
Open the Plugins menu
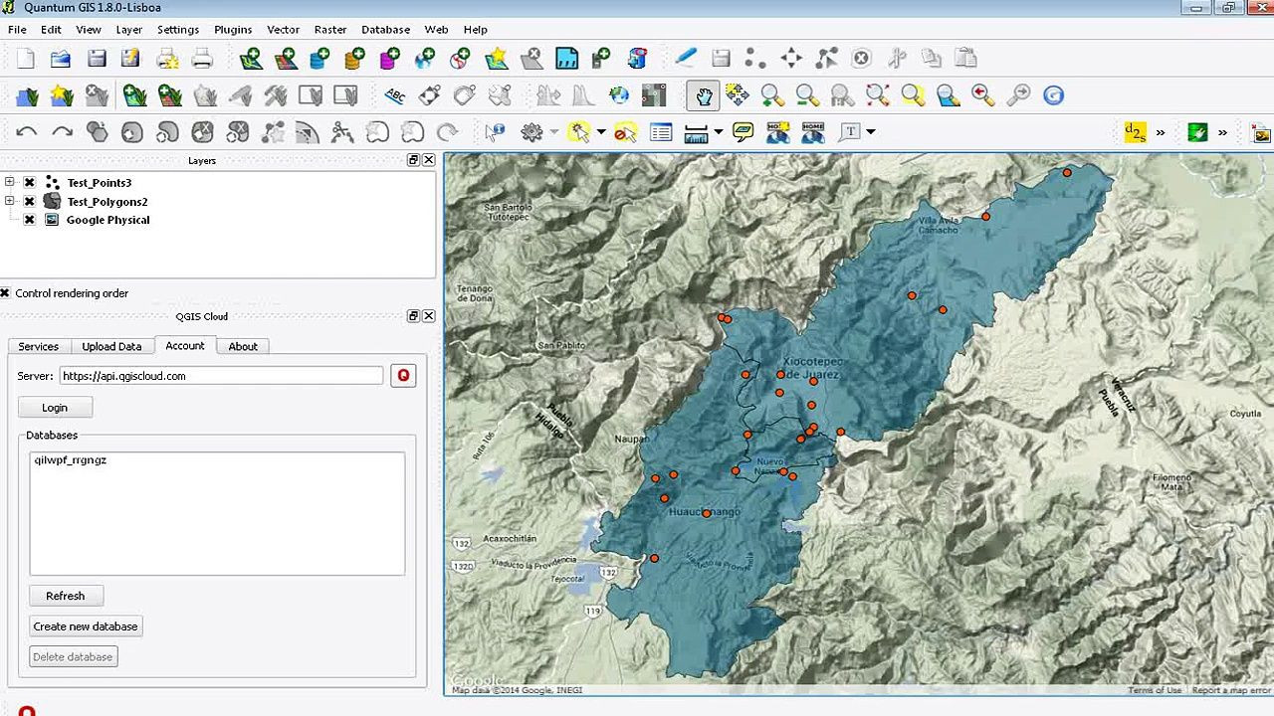(x=233, y=30)
